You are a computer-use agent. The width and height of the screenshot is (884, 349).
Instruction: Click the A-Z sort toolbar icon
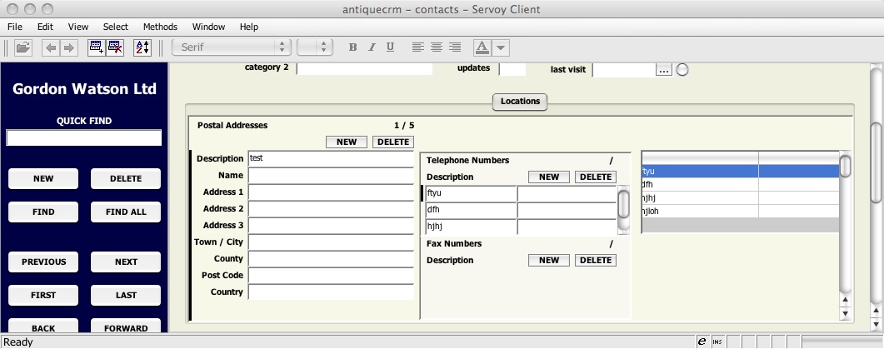point(142,47)
